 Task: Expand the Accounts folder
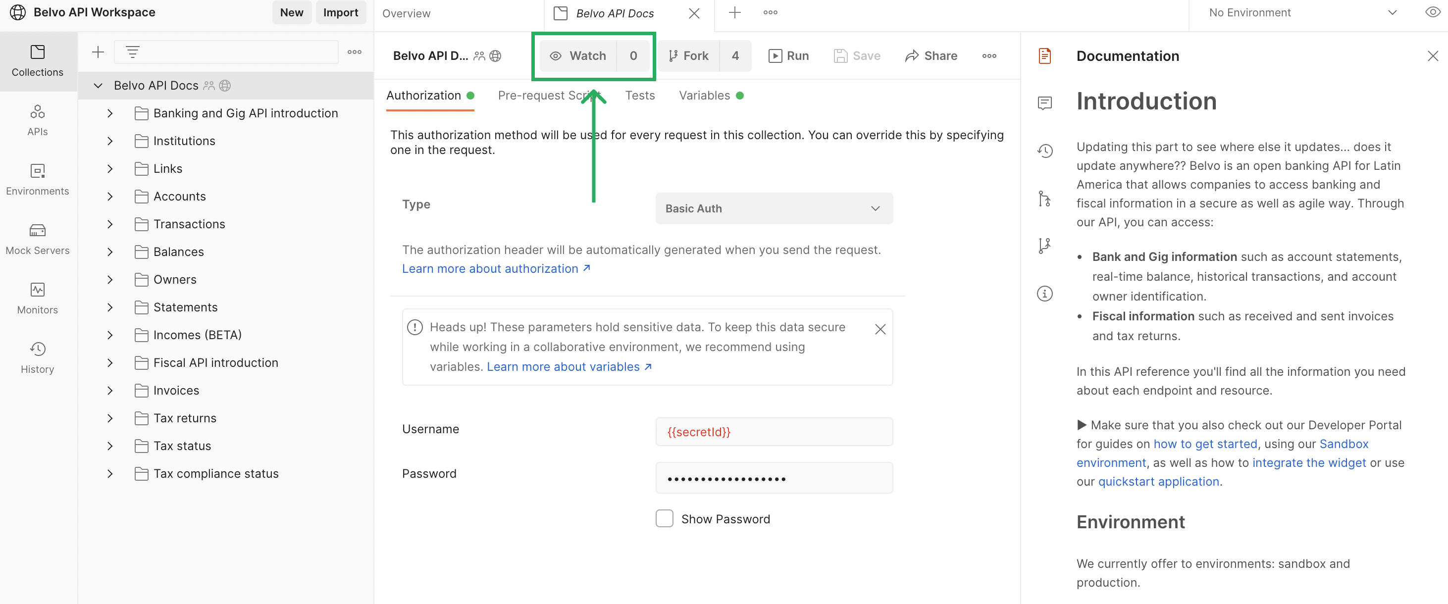click(109, 197)
